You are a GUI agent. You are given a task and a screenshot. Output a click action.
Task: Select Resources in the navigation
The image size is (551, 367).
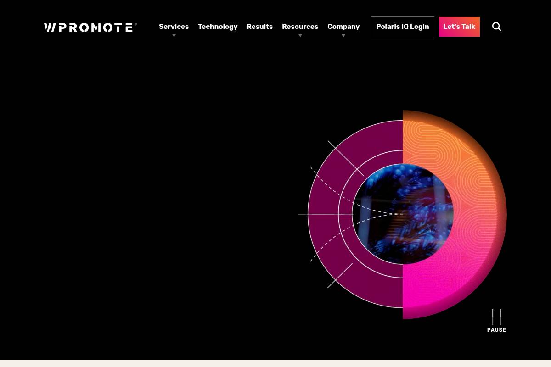tap(300, 27)
